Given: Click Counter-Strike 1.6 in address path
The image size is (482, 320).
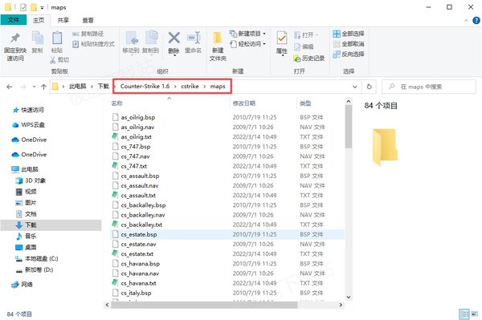Looking at the screenshot, I should (x=145, y=86).
